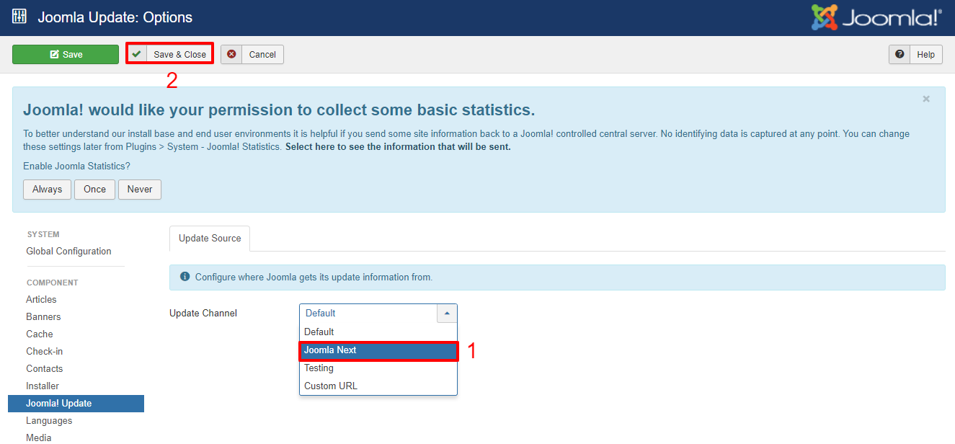This screenshot has height=444, width=955.
Task: Click the info icon in the blue notice bar
Action: point(185,277)
